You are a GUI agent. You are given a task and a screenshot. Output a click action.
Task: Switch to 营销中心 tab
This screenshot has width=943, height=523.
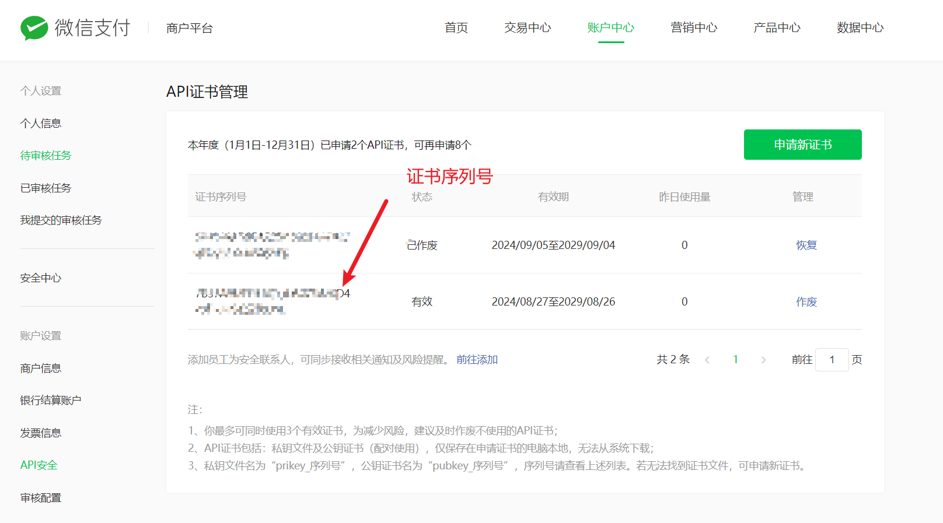tap(694, 27)
